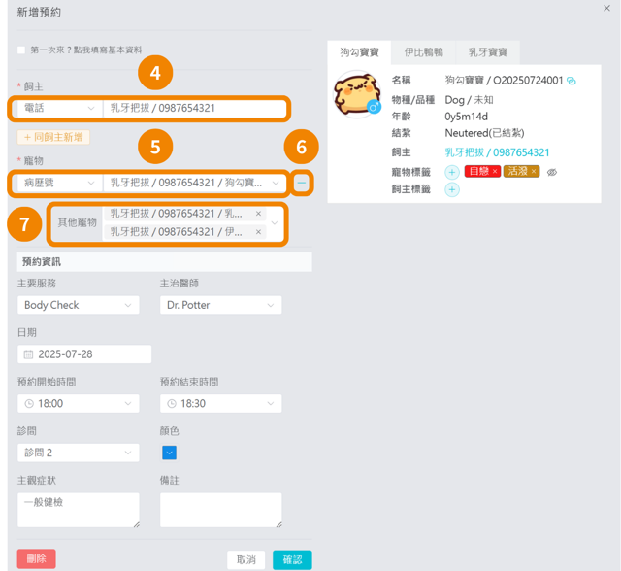Remove the red 自戀 tag
Viewport: 621px width, 571px height.
[x=494, y=172]
